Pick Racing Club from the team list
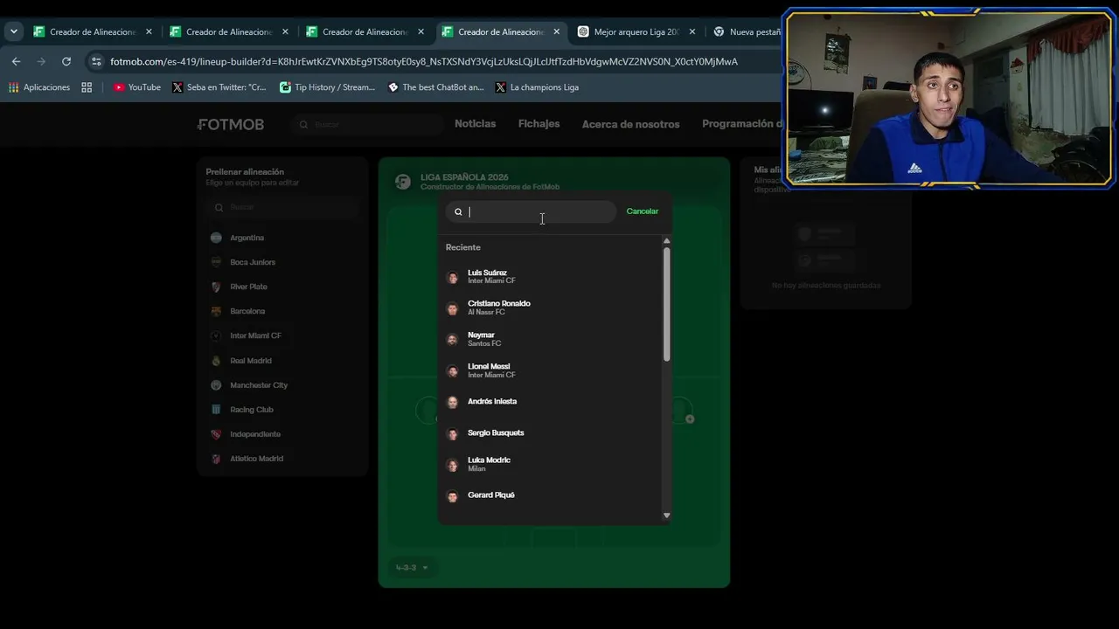This screenshot has height=629, width=1119. tap(282, 410)
